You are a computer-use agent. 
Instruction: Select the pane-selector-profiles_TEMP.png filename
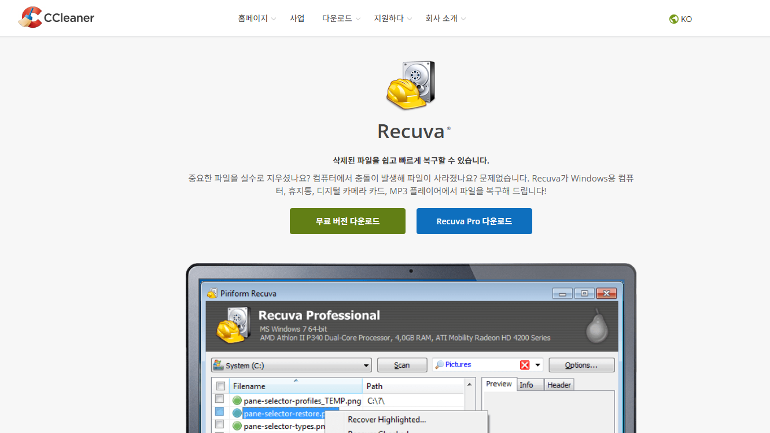click(x=302, y=401)
